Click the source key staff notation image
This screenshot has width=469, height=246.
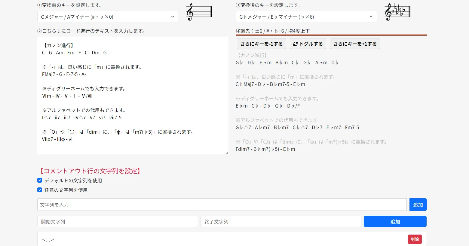[199, 12]
